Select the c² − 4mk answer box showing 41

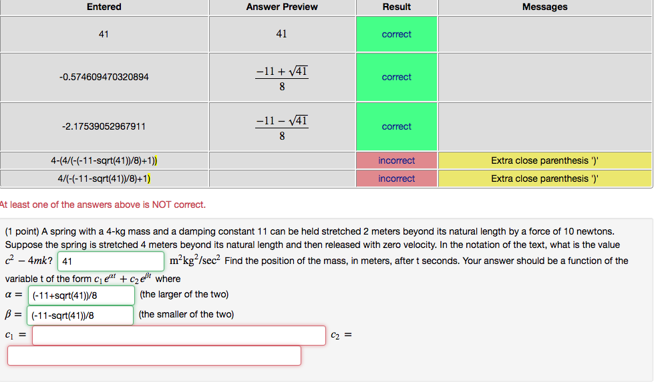tap(110, 260)
